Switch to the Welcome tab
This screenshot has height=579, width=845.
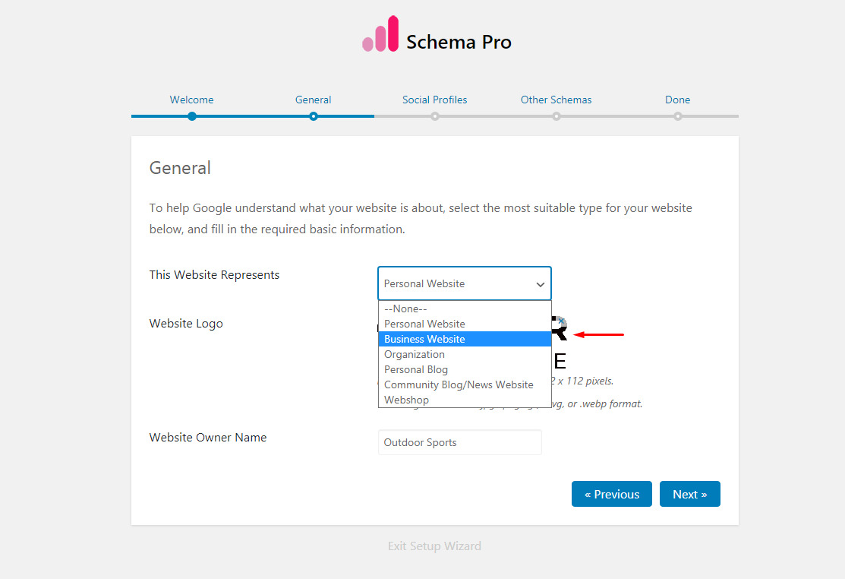[x=191, y=100]
